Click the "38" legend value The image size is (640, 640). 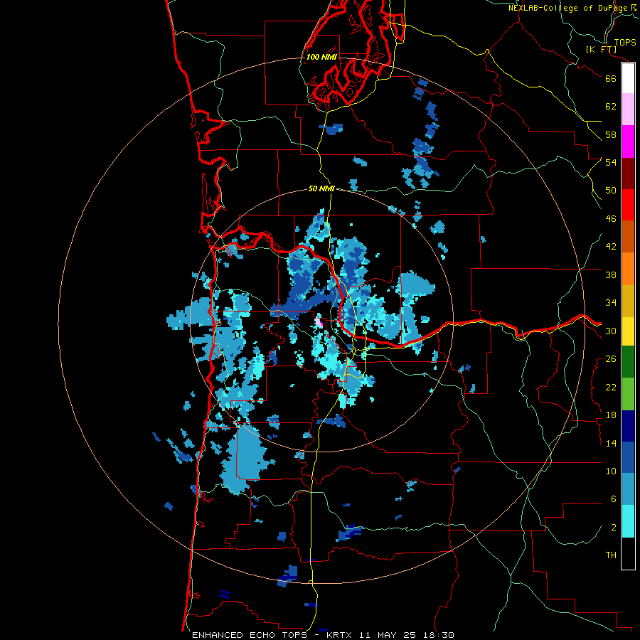pos(611,274)
